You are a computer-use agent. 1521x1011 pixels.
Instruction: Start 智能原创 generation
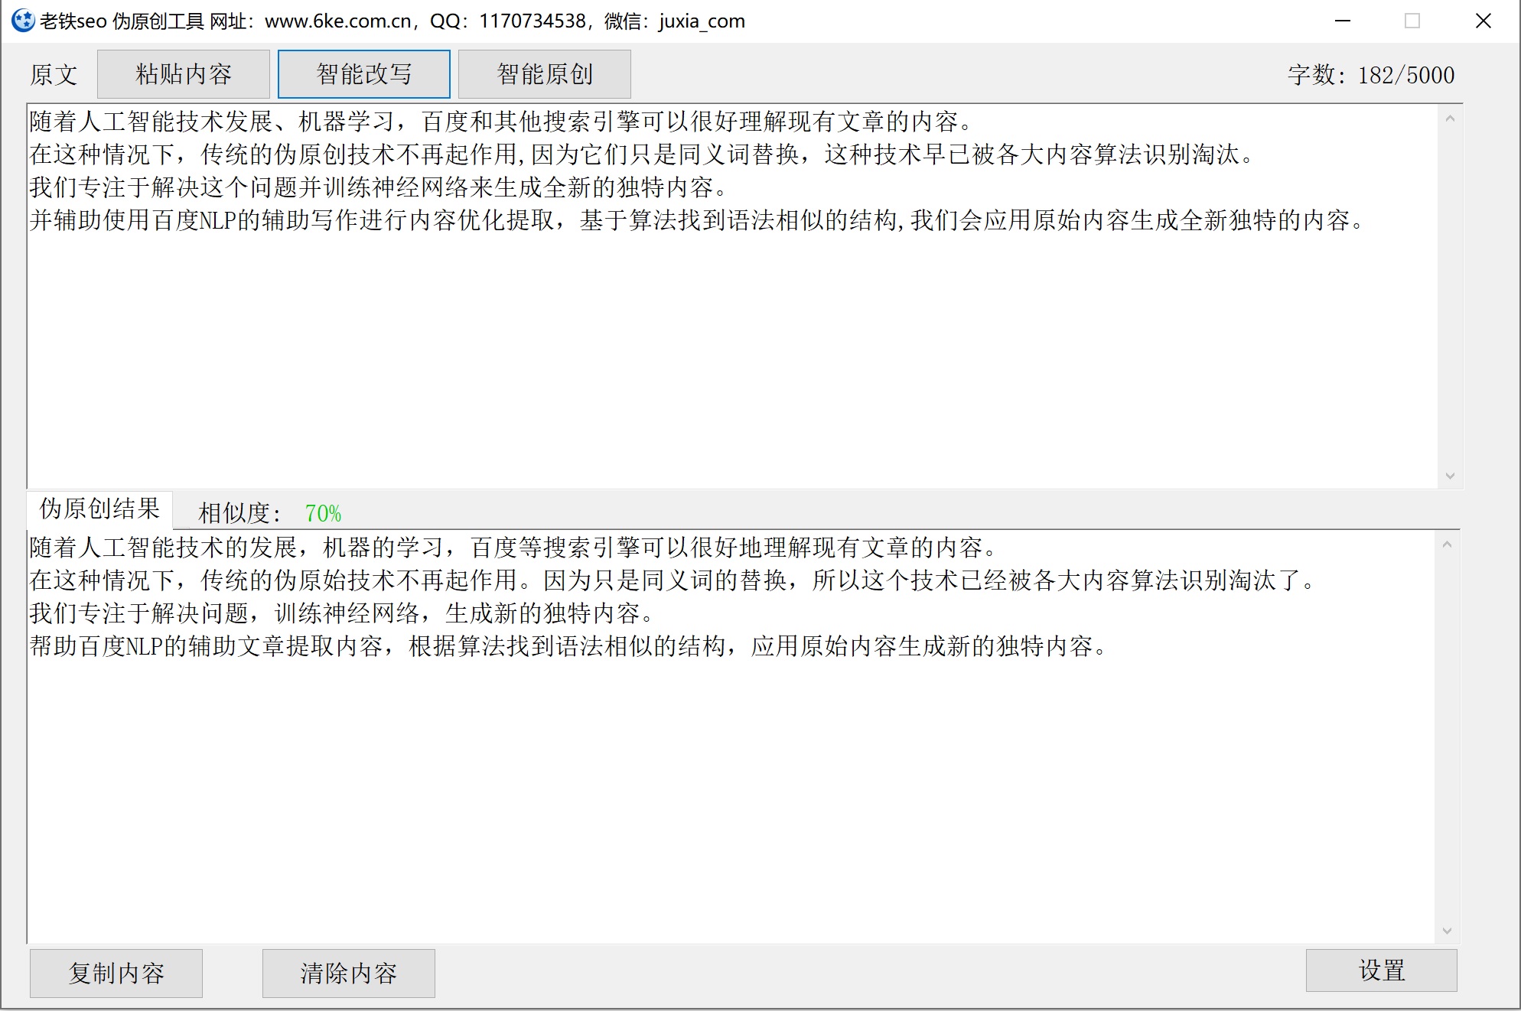point(545,74)
